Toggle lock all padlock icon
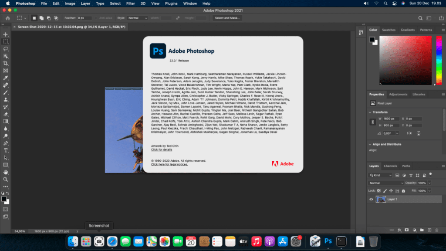 (403, 191)
